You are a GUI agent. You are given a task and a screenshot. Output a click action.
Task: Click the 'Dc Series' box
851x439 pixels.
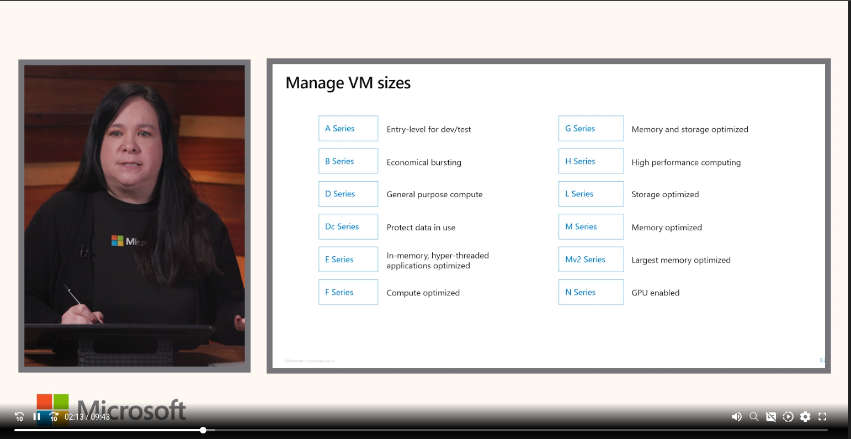348,226
